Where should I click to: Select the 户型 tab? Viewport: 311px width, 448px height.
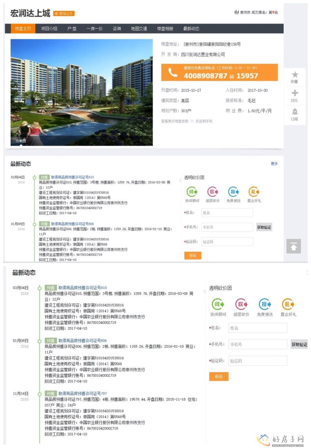(x=72, y=29)
